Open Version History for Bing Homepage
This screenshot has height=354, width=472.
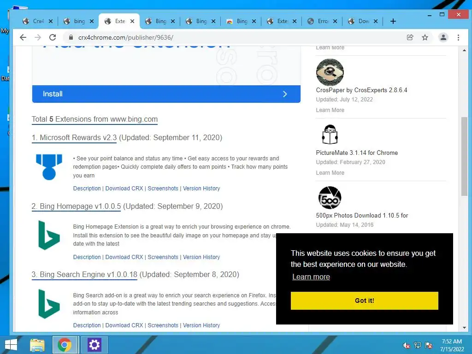click(x=201, y=257)
